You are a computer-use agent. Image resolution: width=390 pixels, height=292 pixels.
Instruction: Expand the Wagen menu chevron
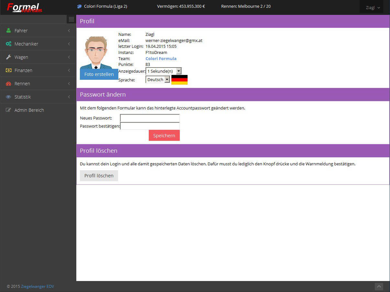(69, 57)
